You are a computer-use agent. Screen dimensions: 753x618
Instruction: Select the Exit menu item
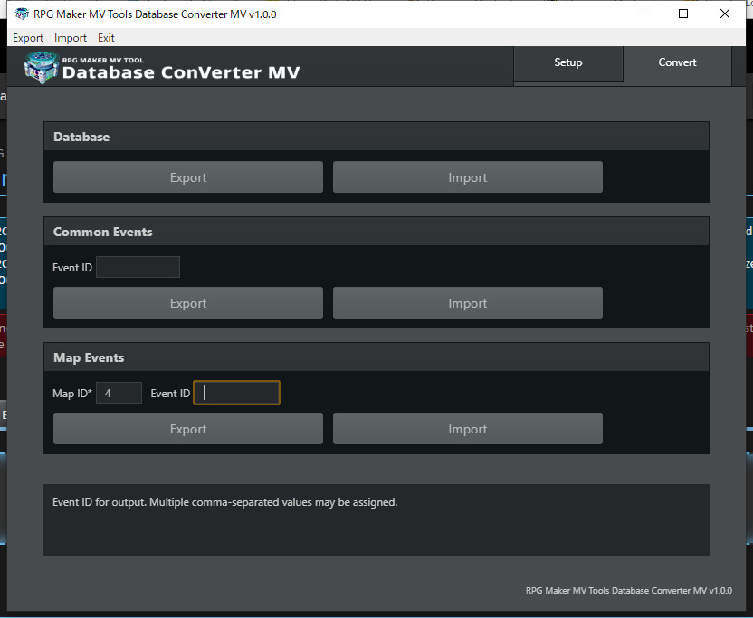click(106, 38)
